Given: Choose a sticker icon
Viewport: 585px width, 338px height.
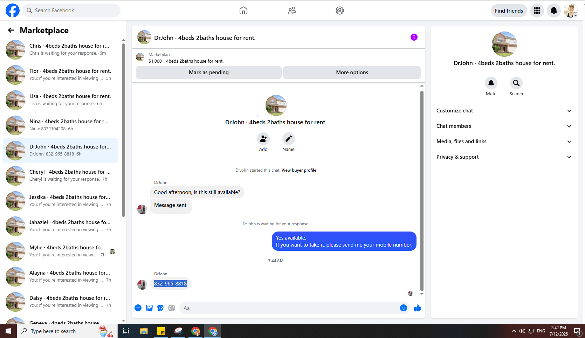Looking at the screenshot, I should (160, 308).
